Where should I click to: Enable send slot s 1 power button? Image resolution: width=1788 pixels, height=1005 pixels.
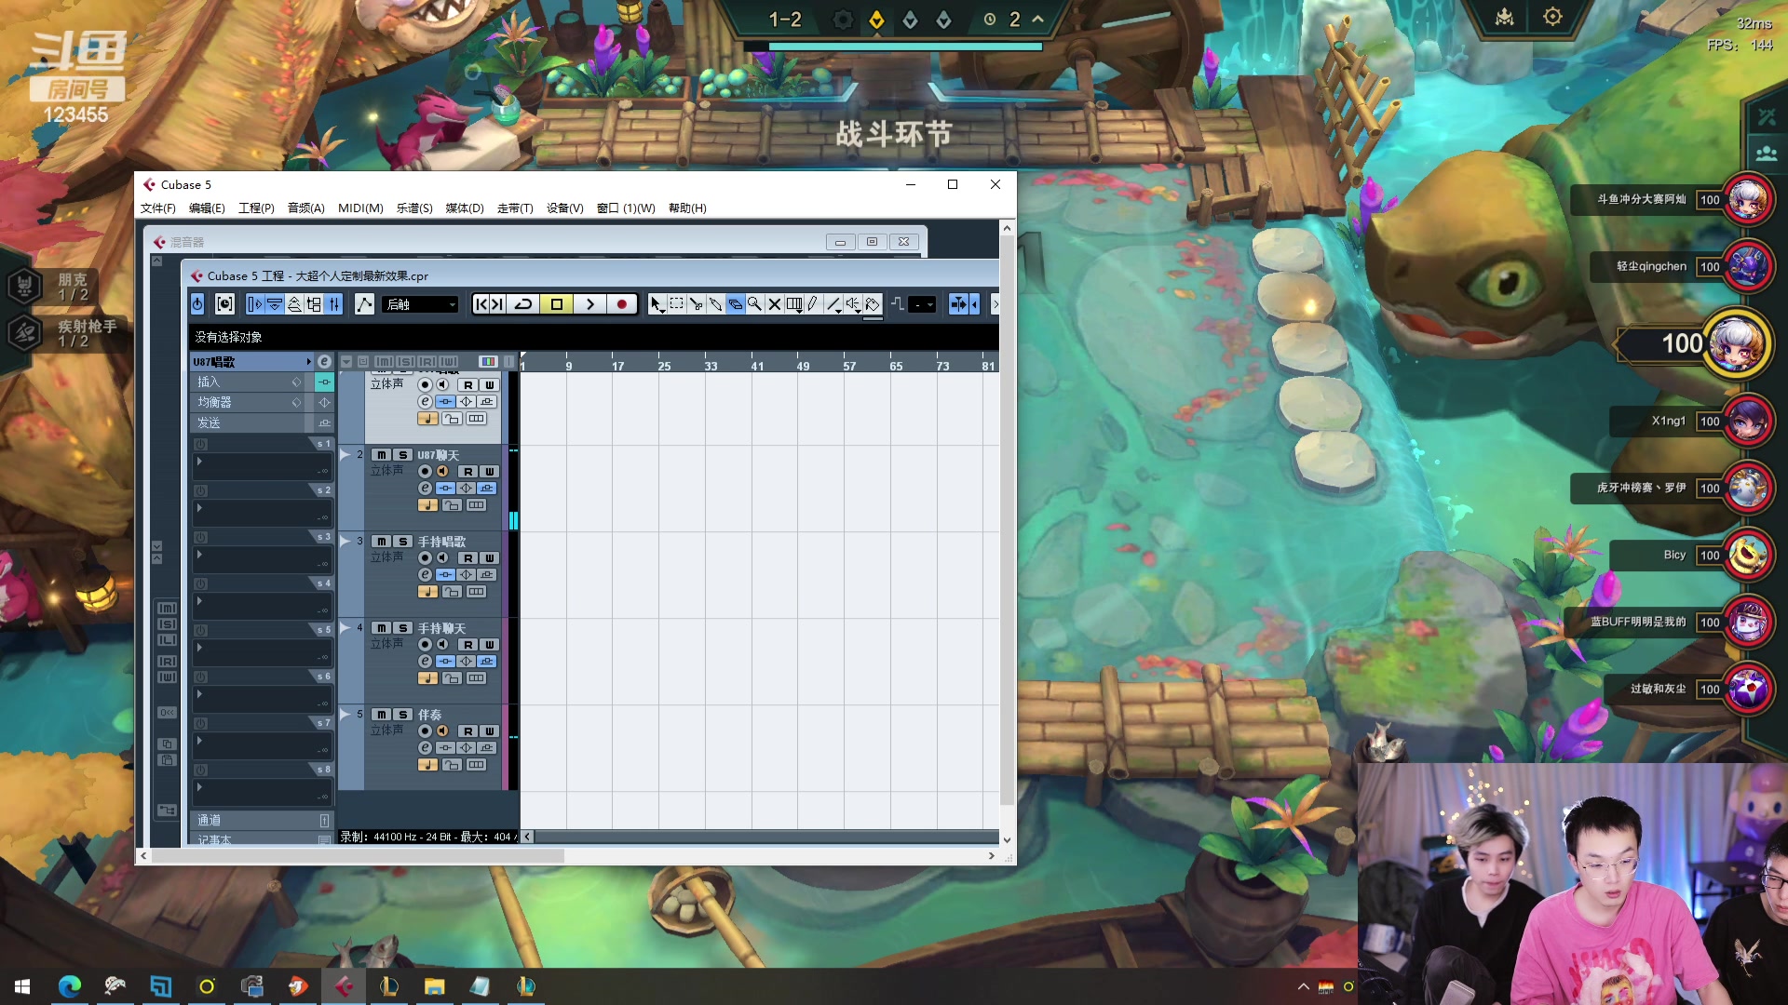tap(200, 445)
